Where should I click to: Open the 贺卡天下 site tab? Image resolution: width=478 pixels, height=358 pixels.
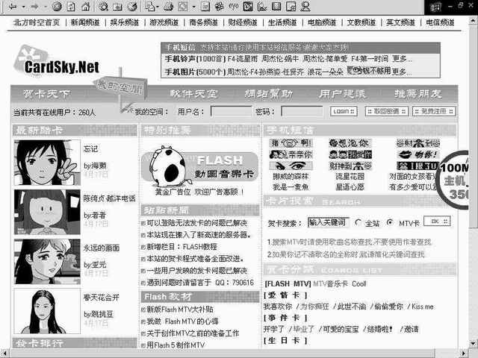pyautogui.click(x=47, y=94)
